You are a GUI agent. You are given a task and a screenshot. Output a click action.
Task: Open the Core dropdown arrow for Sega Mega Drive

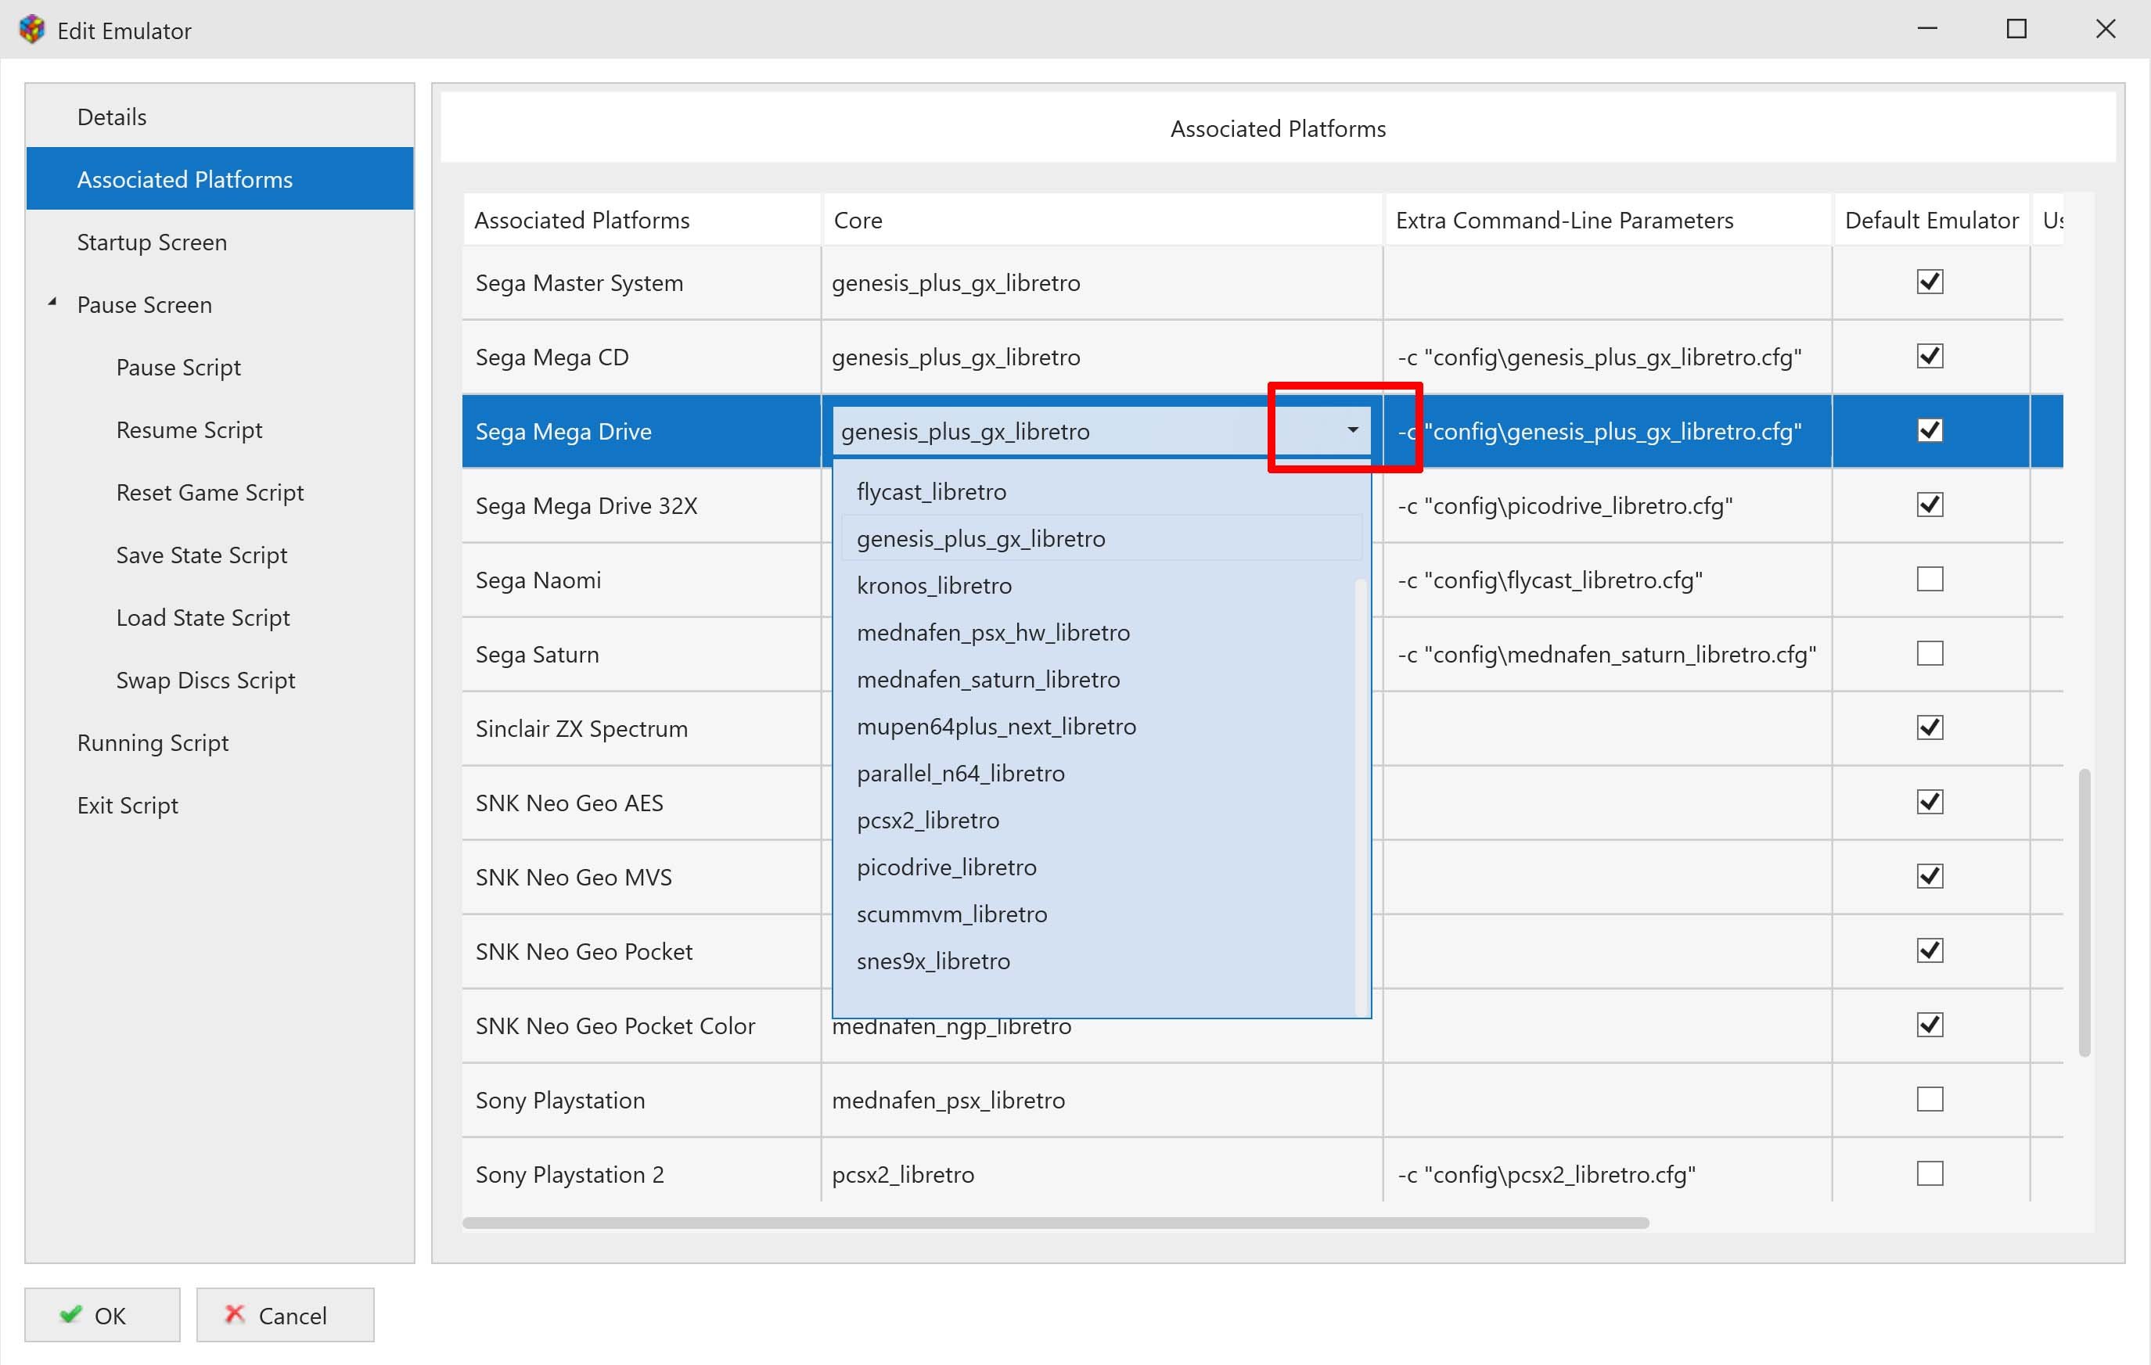click(1352, 430)
